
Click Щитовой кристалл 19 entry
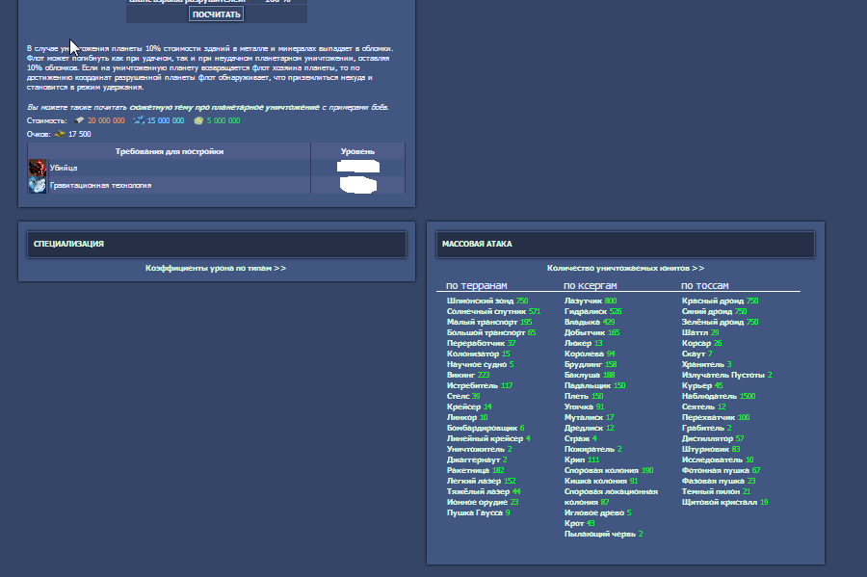(x=724, y=502)
